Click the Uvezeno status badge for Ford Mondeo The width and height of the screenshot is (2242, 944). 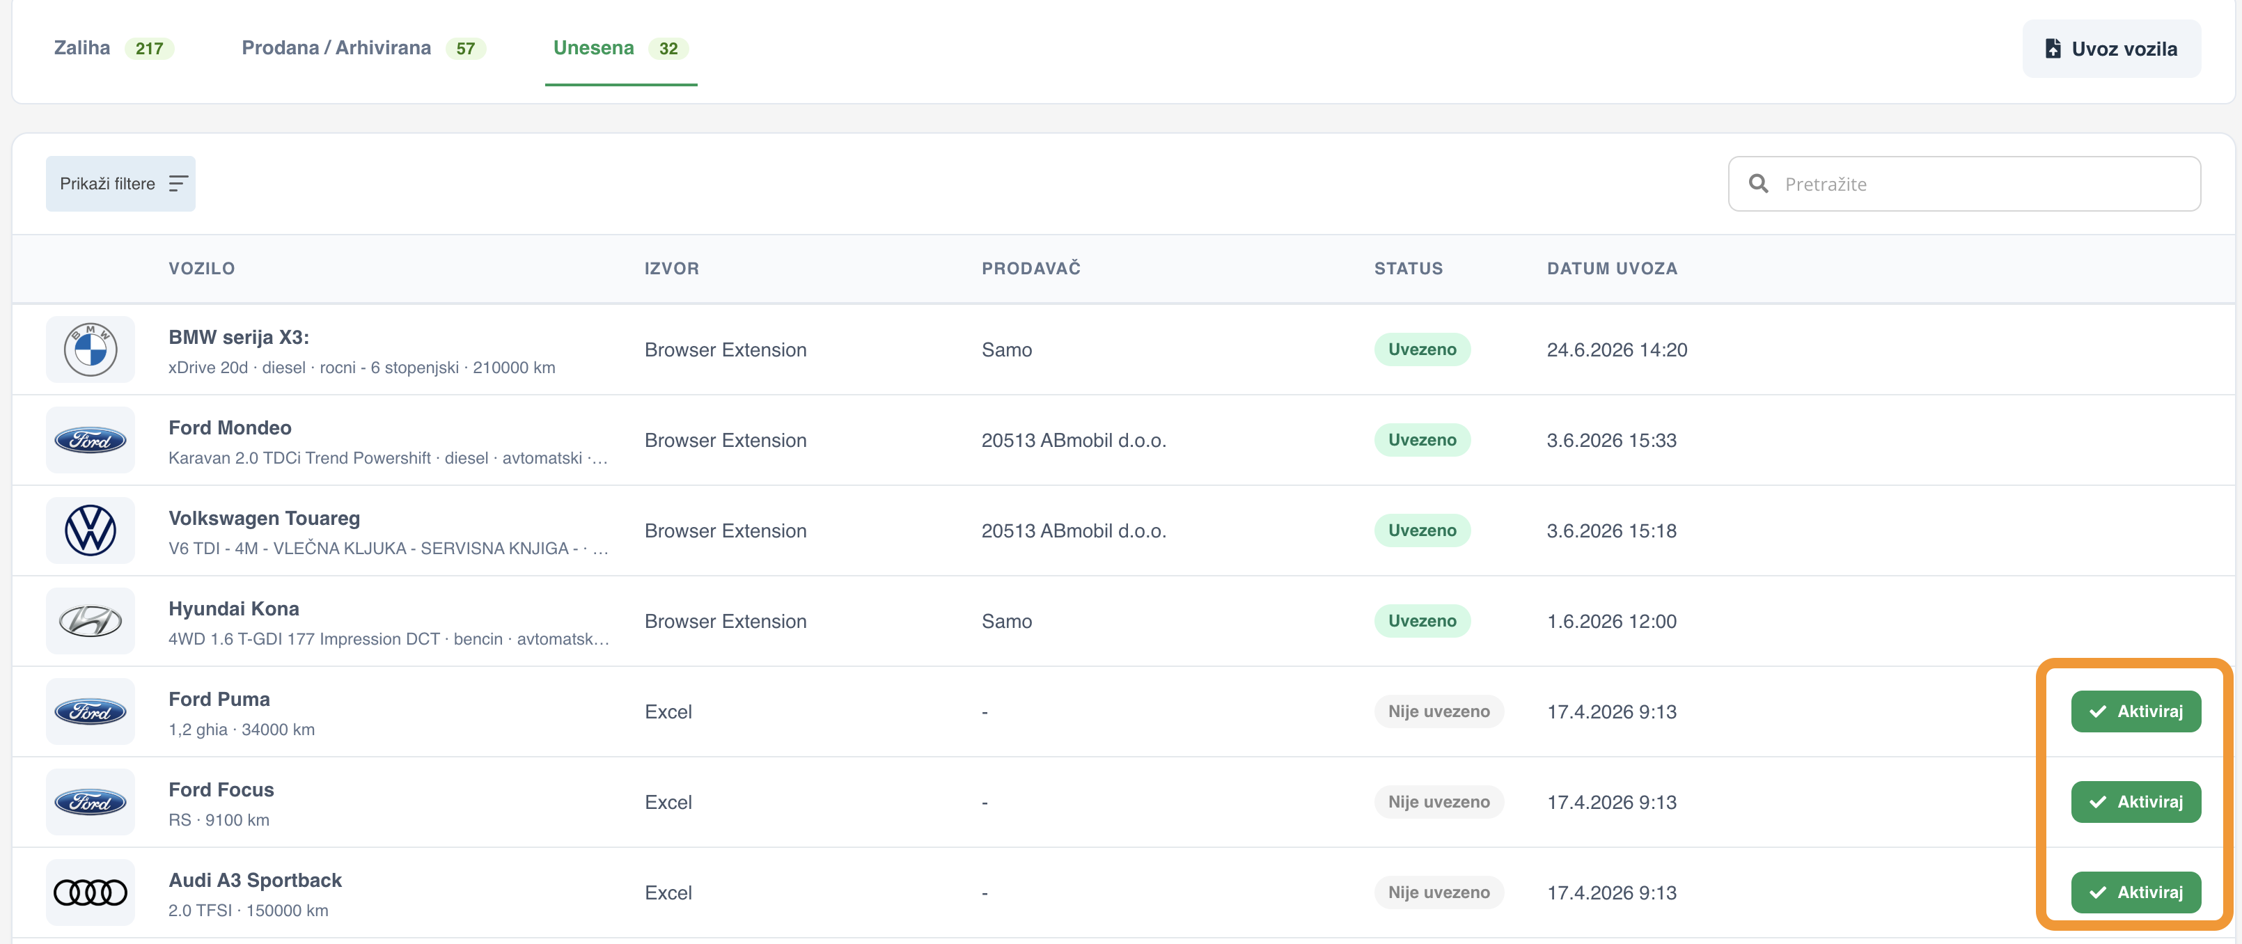coord(1422,440)
